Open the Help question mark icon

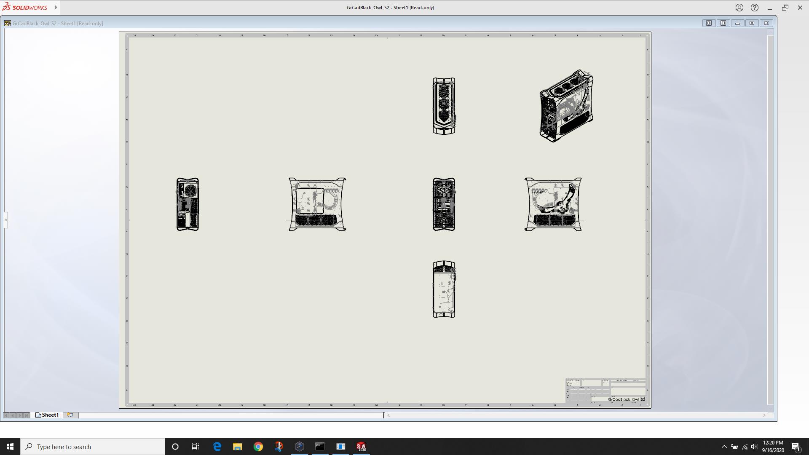(755, 8)
